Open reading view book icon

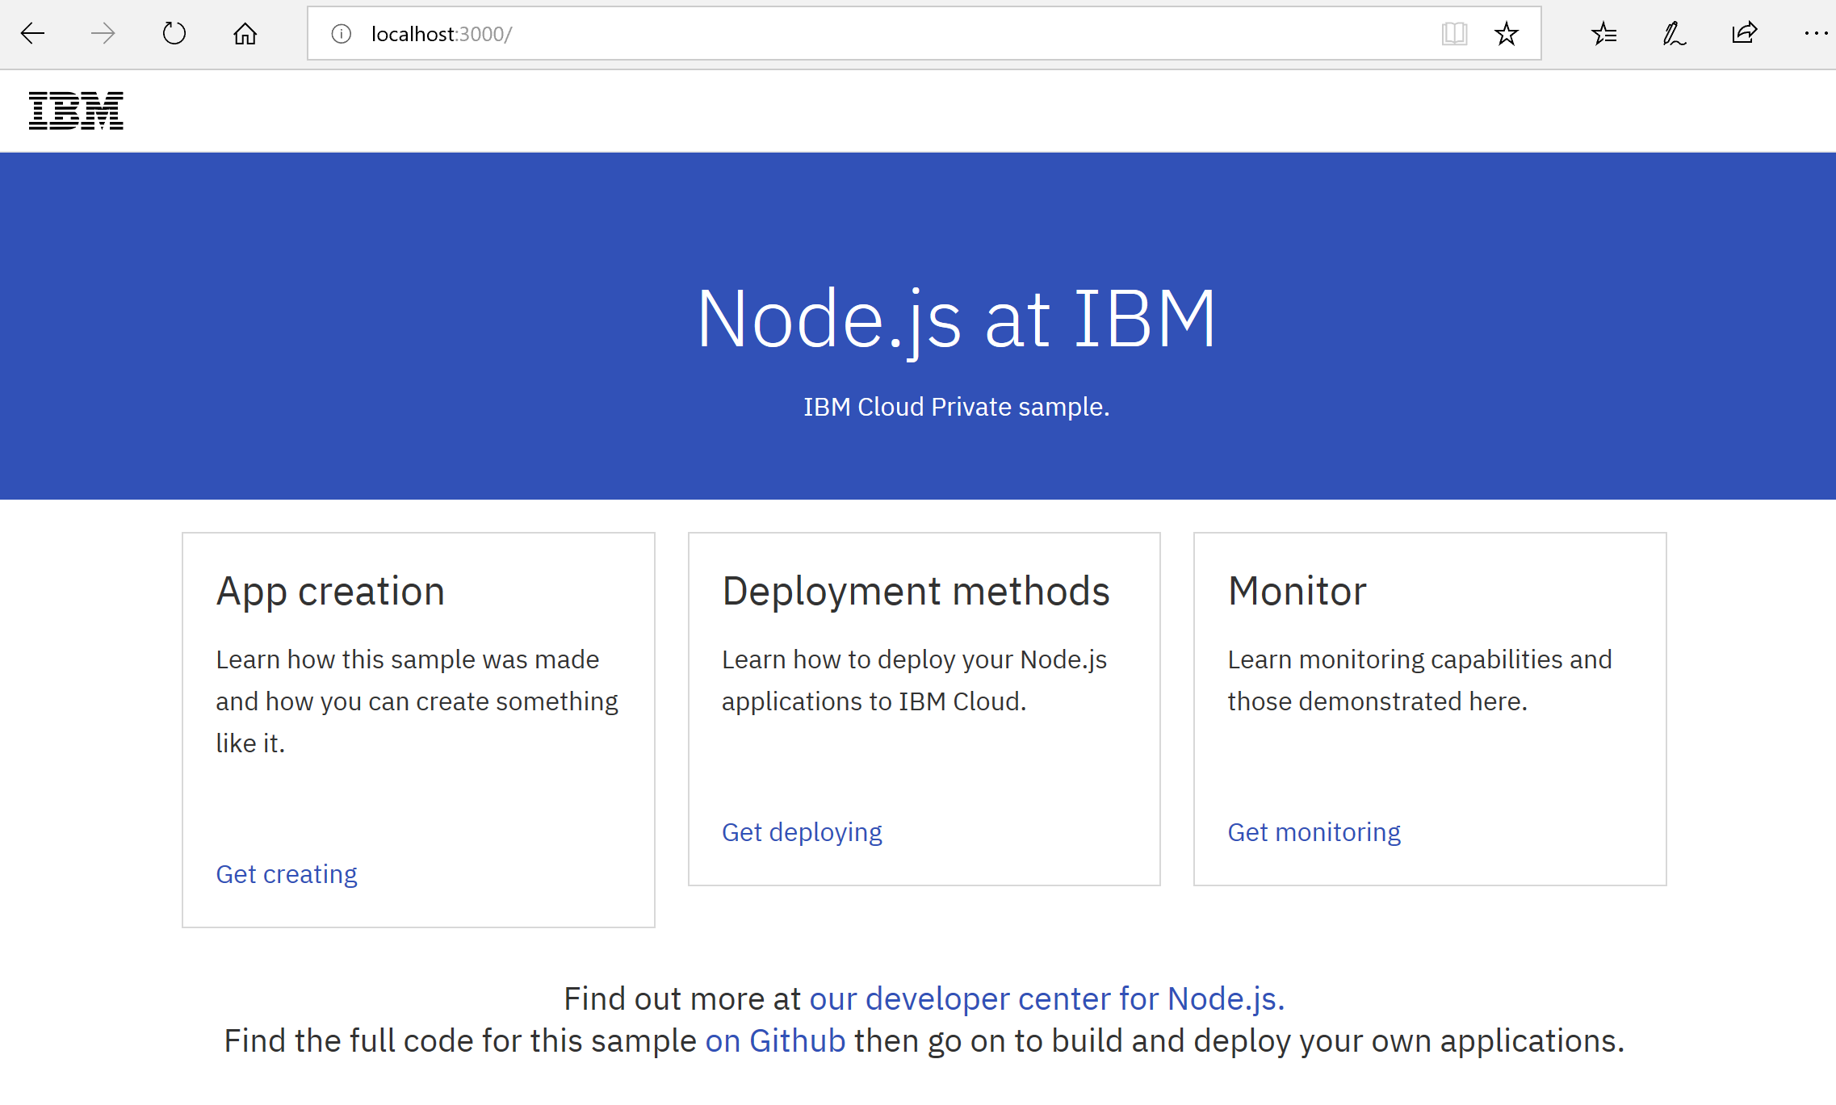[1454, 34]
